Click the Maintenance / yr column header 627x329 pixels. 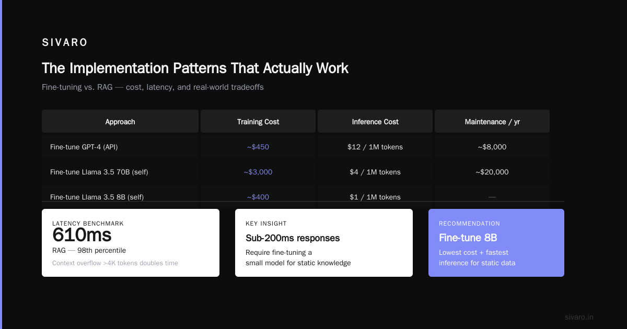coord(492,122)
